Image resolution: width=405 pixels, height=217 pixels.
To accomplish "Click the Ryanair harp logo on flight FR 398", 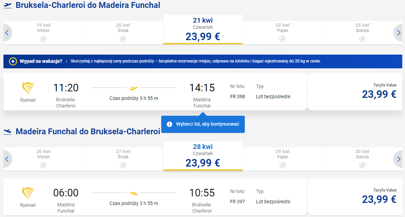I will 28,89.
